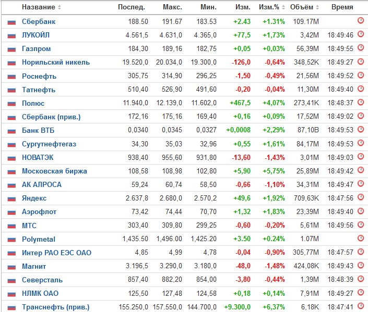The image size is (368, 312).
Task: Click the clock icon in the АК АЛРОСА row
Action: coord(361,184)
